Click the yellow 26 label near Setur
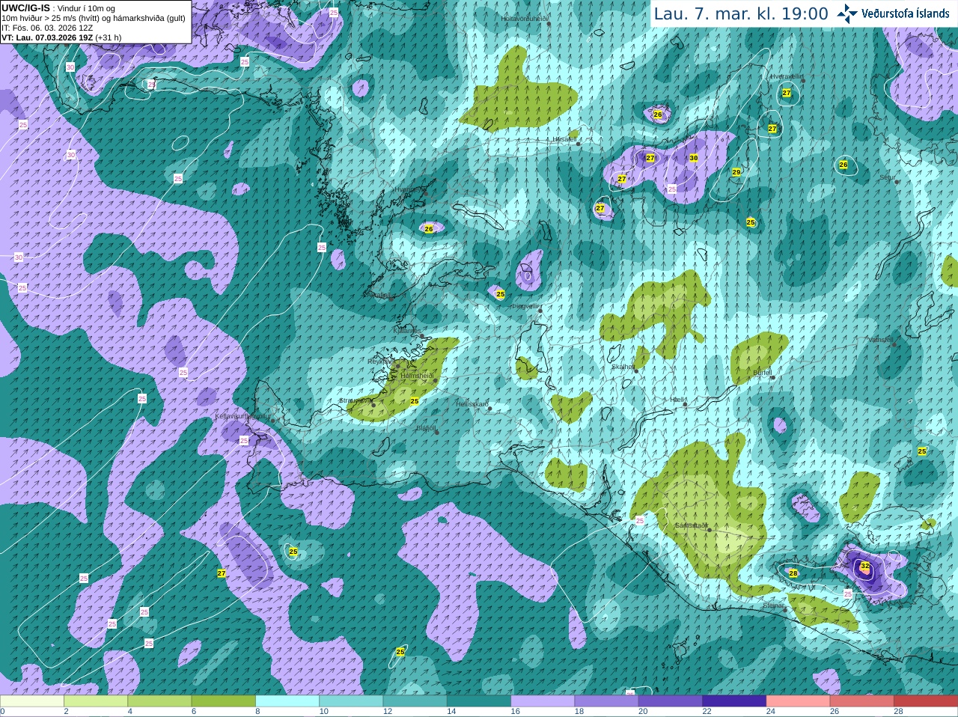Screen dimensions: 958x717 [843, 165]
